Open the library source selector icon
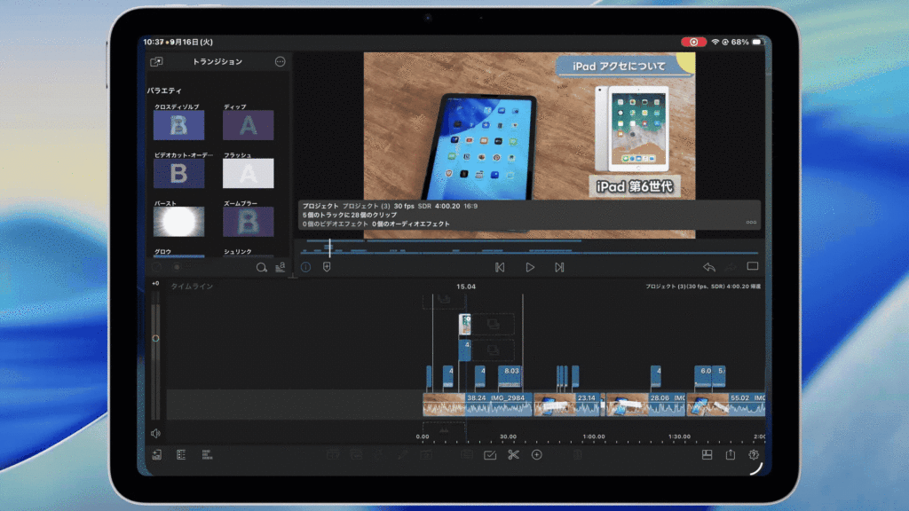This screenshot has width=909, height=511. [x=156, y=61]
